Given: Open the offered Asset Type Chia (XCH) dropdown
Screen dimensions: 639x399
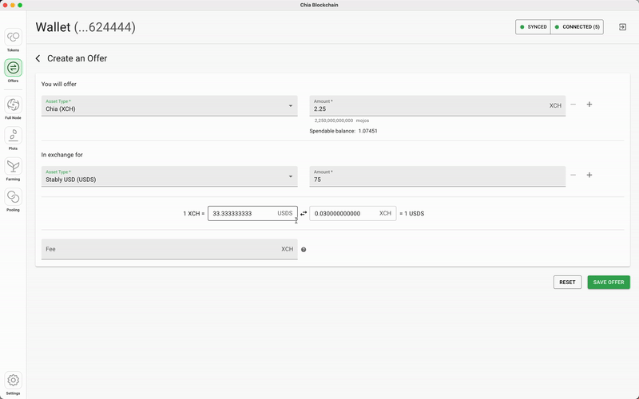Looking at the screenshot, I should 169,106.
